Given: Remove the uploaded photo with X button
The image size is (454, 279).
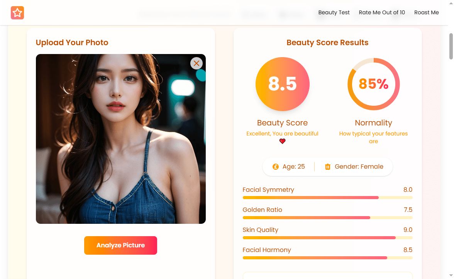Looking at the screenshot, I should click(196, 63).
